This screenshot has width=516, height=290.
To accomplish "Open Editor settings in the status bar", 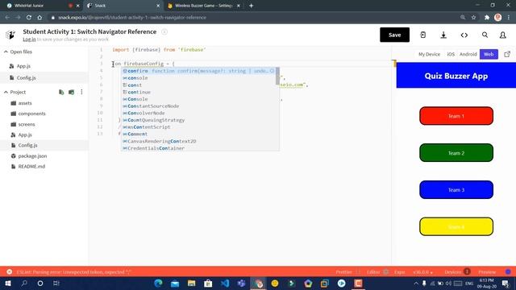I will 377,272.
